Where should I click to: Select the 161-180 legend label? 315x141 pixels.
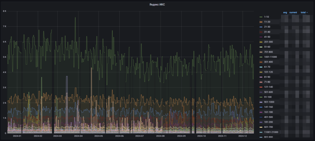click(x=269, y=112)
